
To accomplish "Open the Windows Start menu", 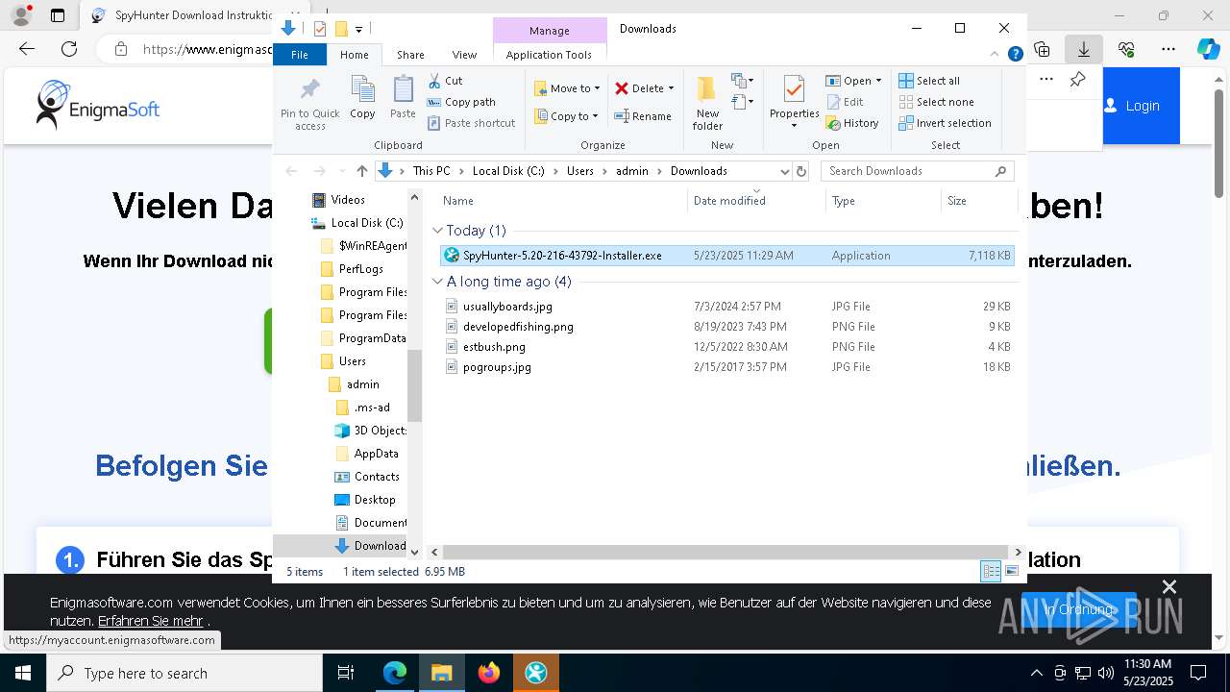I will click(23, 673).
